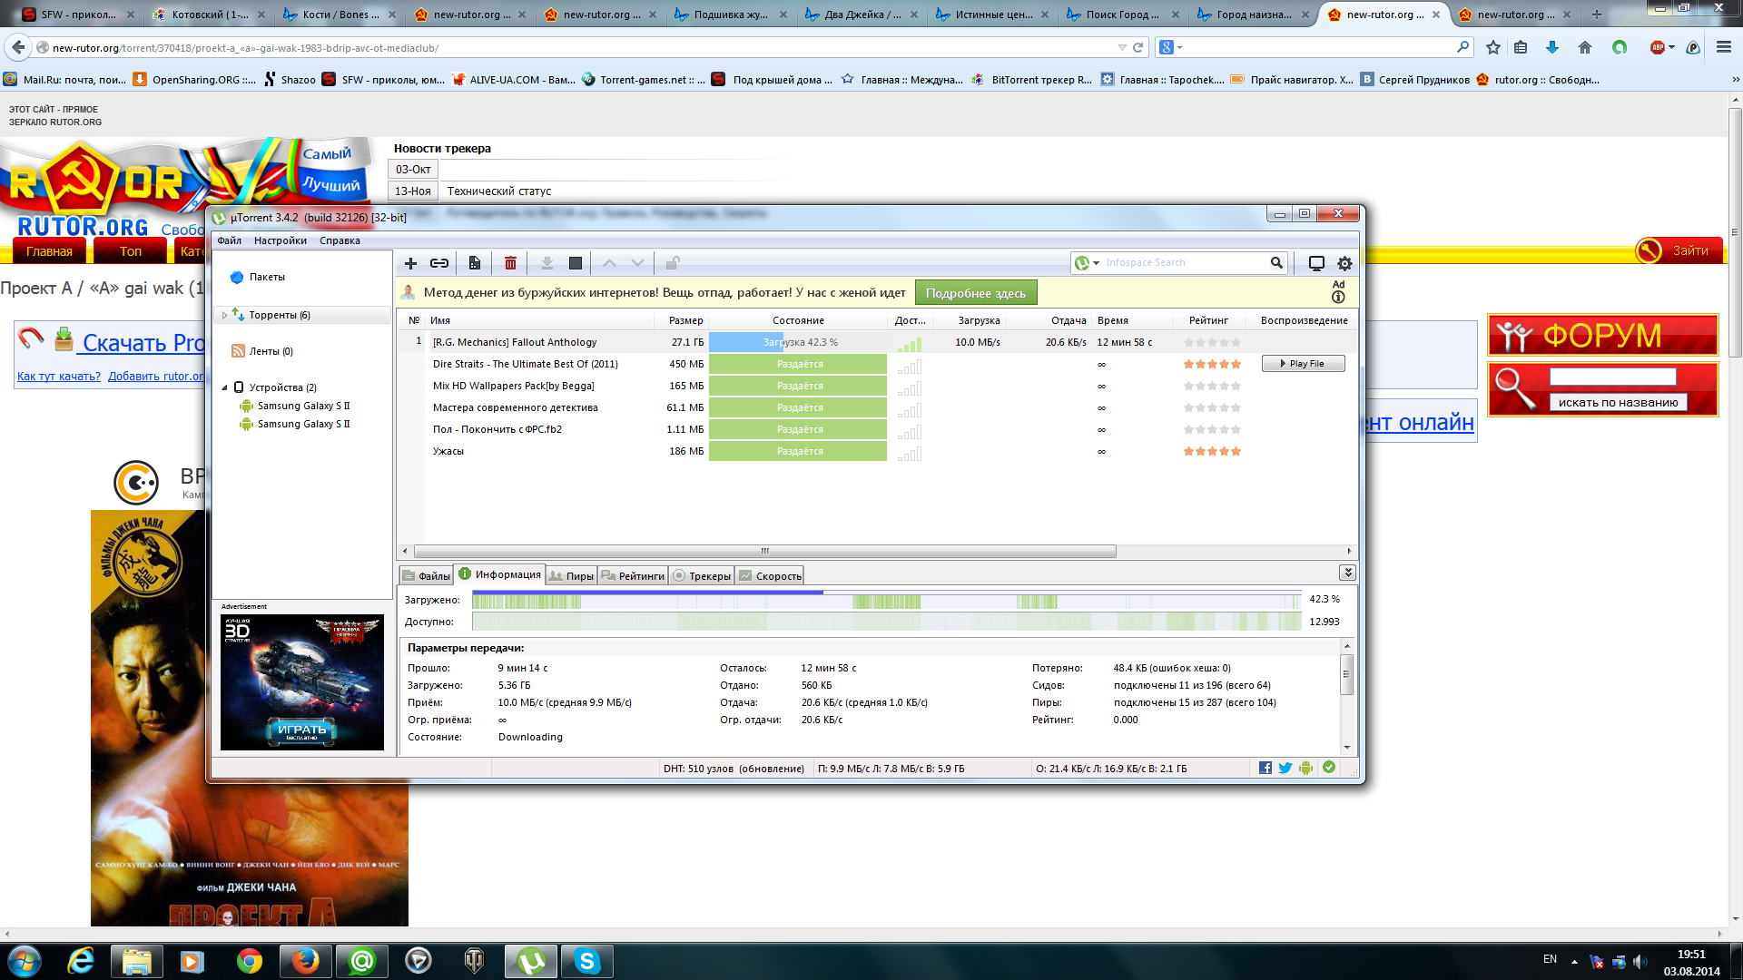Switch to the Пиры tab

click(571, 575)
